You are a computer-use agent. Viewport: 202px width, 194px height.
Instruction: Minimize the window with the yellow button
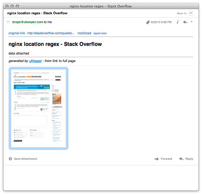12,6
